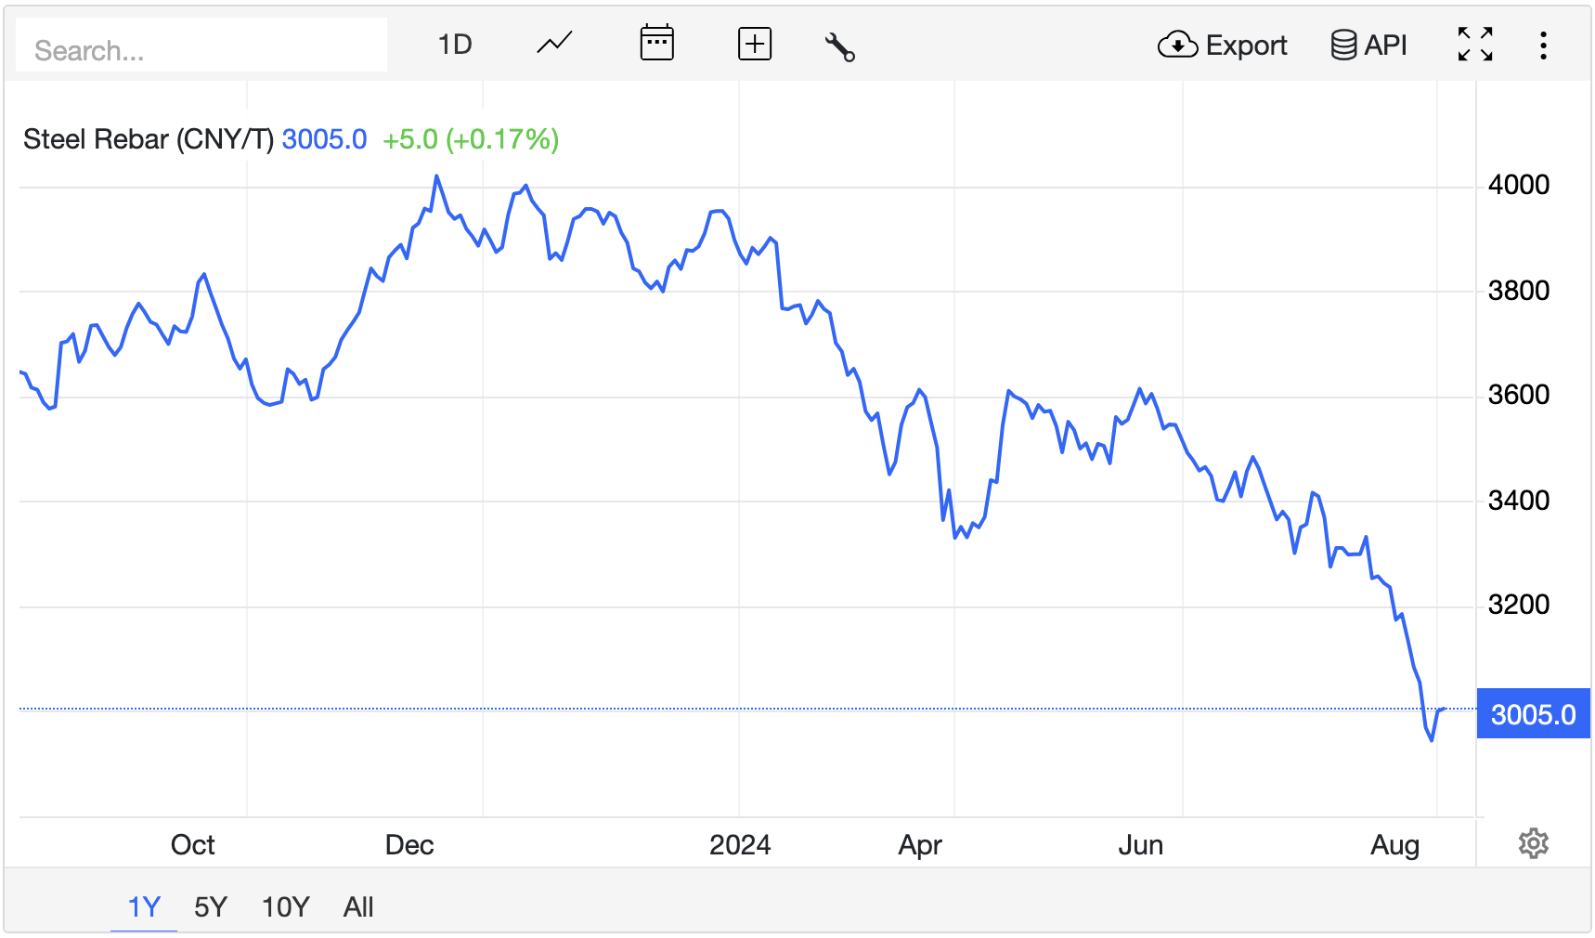Viewport: 1595px width, 938px height.
Task: Open the wrench tools icon
Action: tap(839, 46)
